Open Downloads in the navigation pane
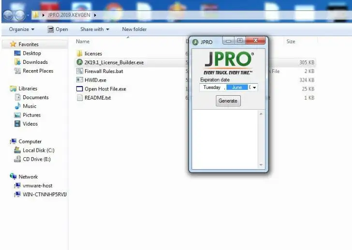This screenshot has width=352, height=250. coord(35,62)
